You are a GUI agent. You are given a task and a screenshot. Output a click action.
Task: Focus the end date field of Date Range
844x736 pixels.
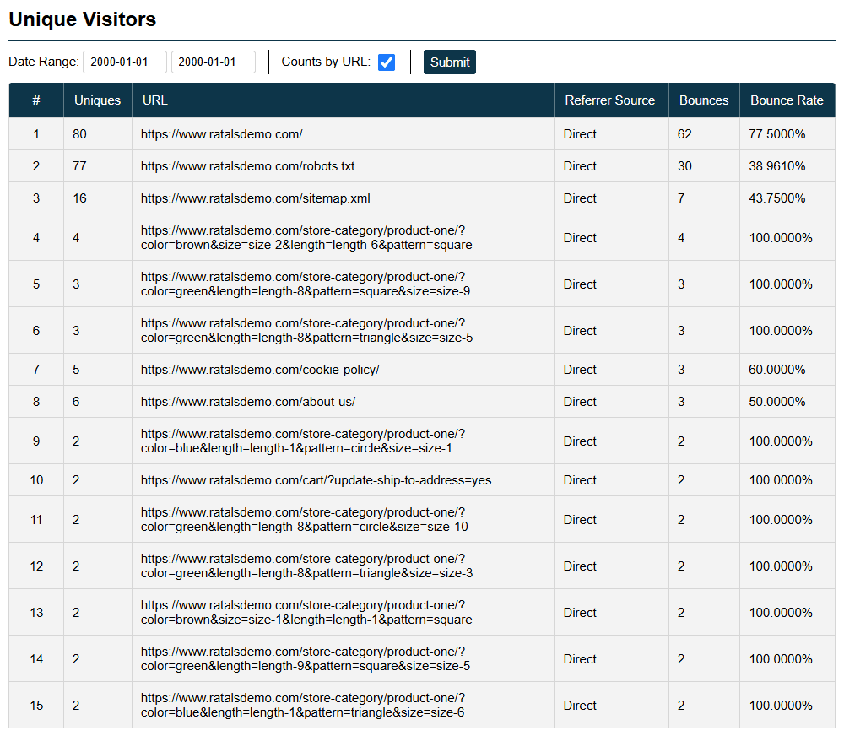coord(214,62)
